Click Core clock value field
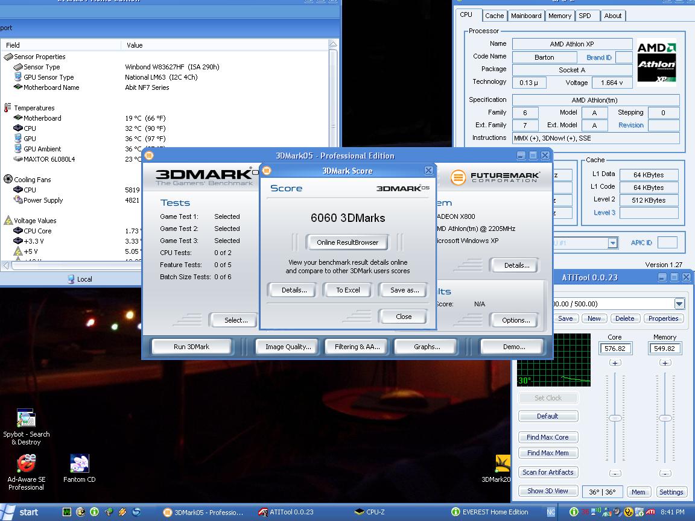 click(615, 349)
